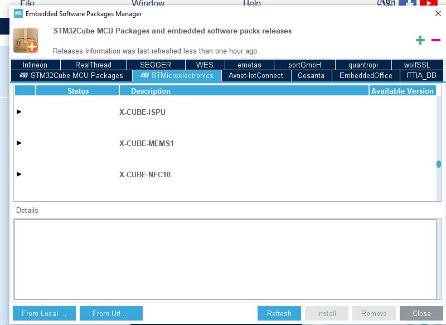Click the greyed Install button
This screenshot has width=446, height=325.
(x=327, y=313)
